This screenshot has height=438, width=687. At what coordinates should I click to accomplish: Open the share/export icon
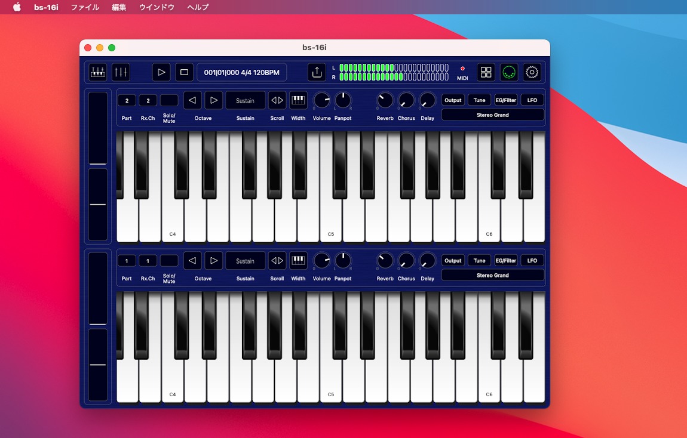coord(317,72)
